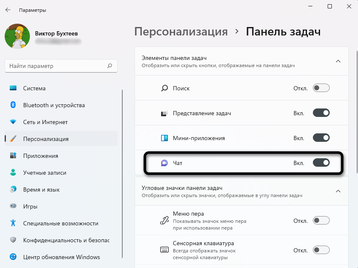This screenshot has height=268, width=358.
Task: Enable the Поиск toggle
Action: 321,88
